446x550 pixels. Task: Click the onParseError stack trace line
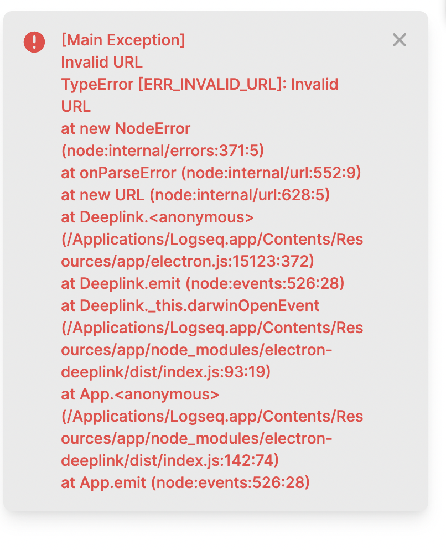(211, 173)
